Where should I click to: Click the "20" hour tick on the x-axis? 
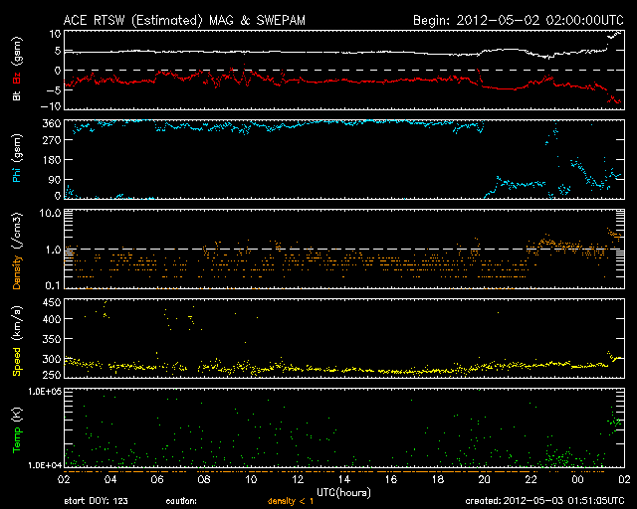point(485,479)
